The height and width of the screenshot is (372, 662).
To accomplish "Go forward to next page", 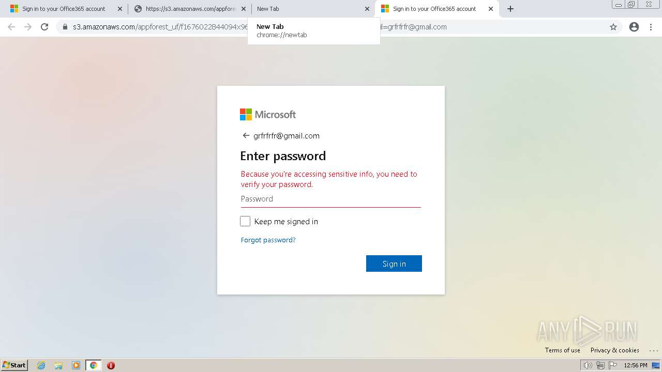I will [x=28, y=27].
